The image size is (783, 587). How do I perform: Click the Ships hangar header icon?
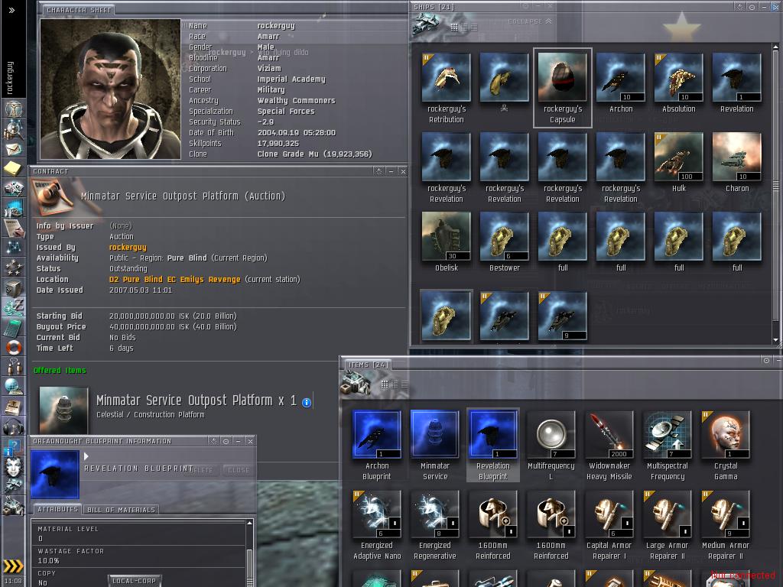[x=426, y=24]
